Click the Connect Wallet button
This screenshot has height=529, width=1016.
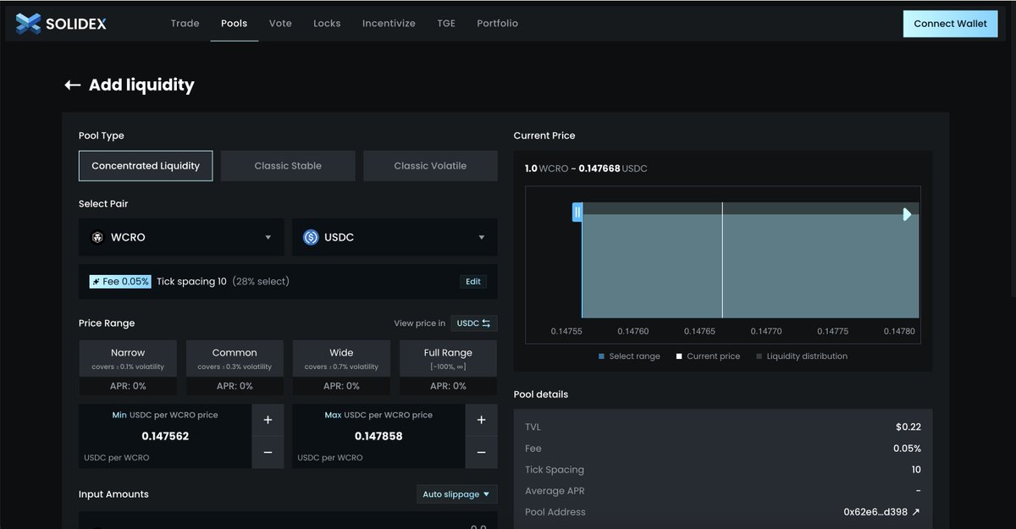[x=950, y=24]
